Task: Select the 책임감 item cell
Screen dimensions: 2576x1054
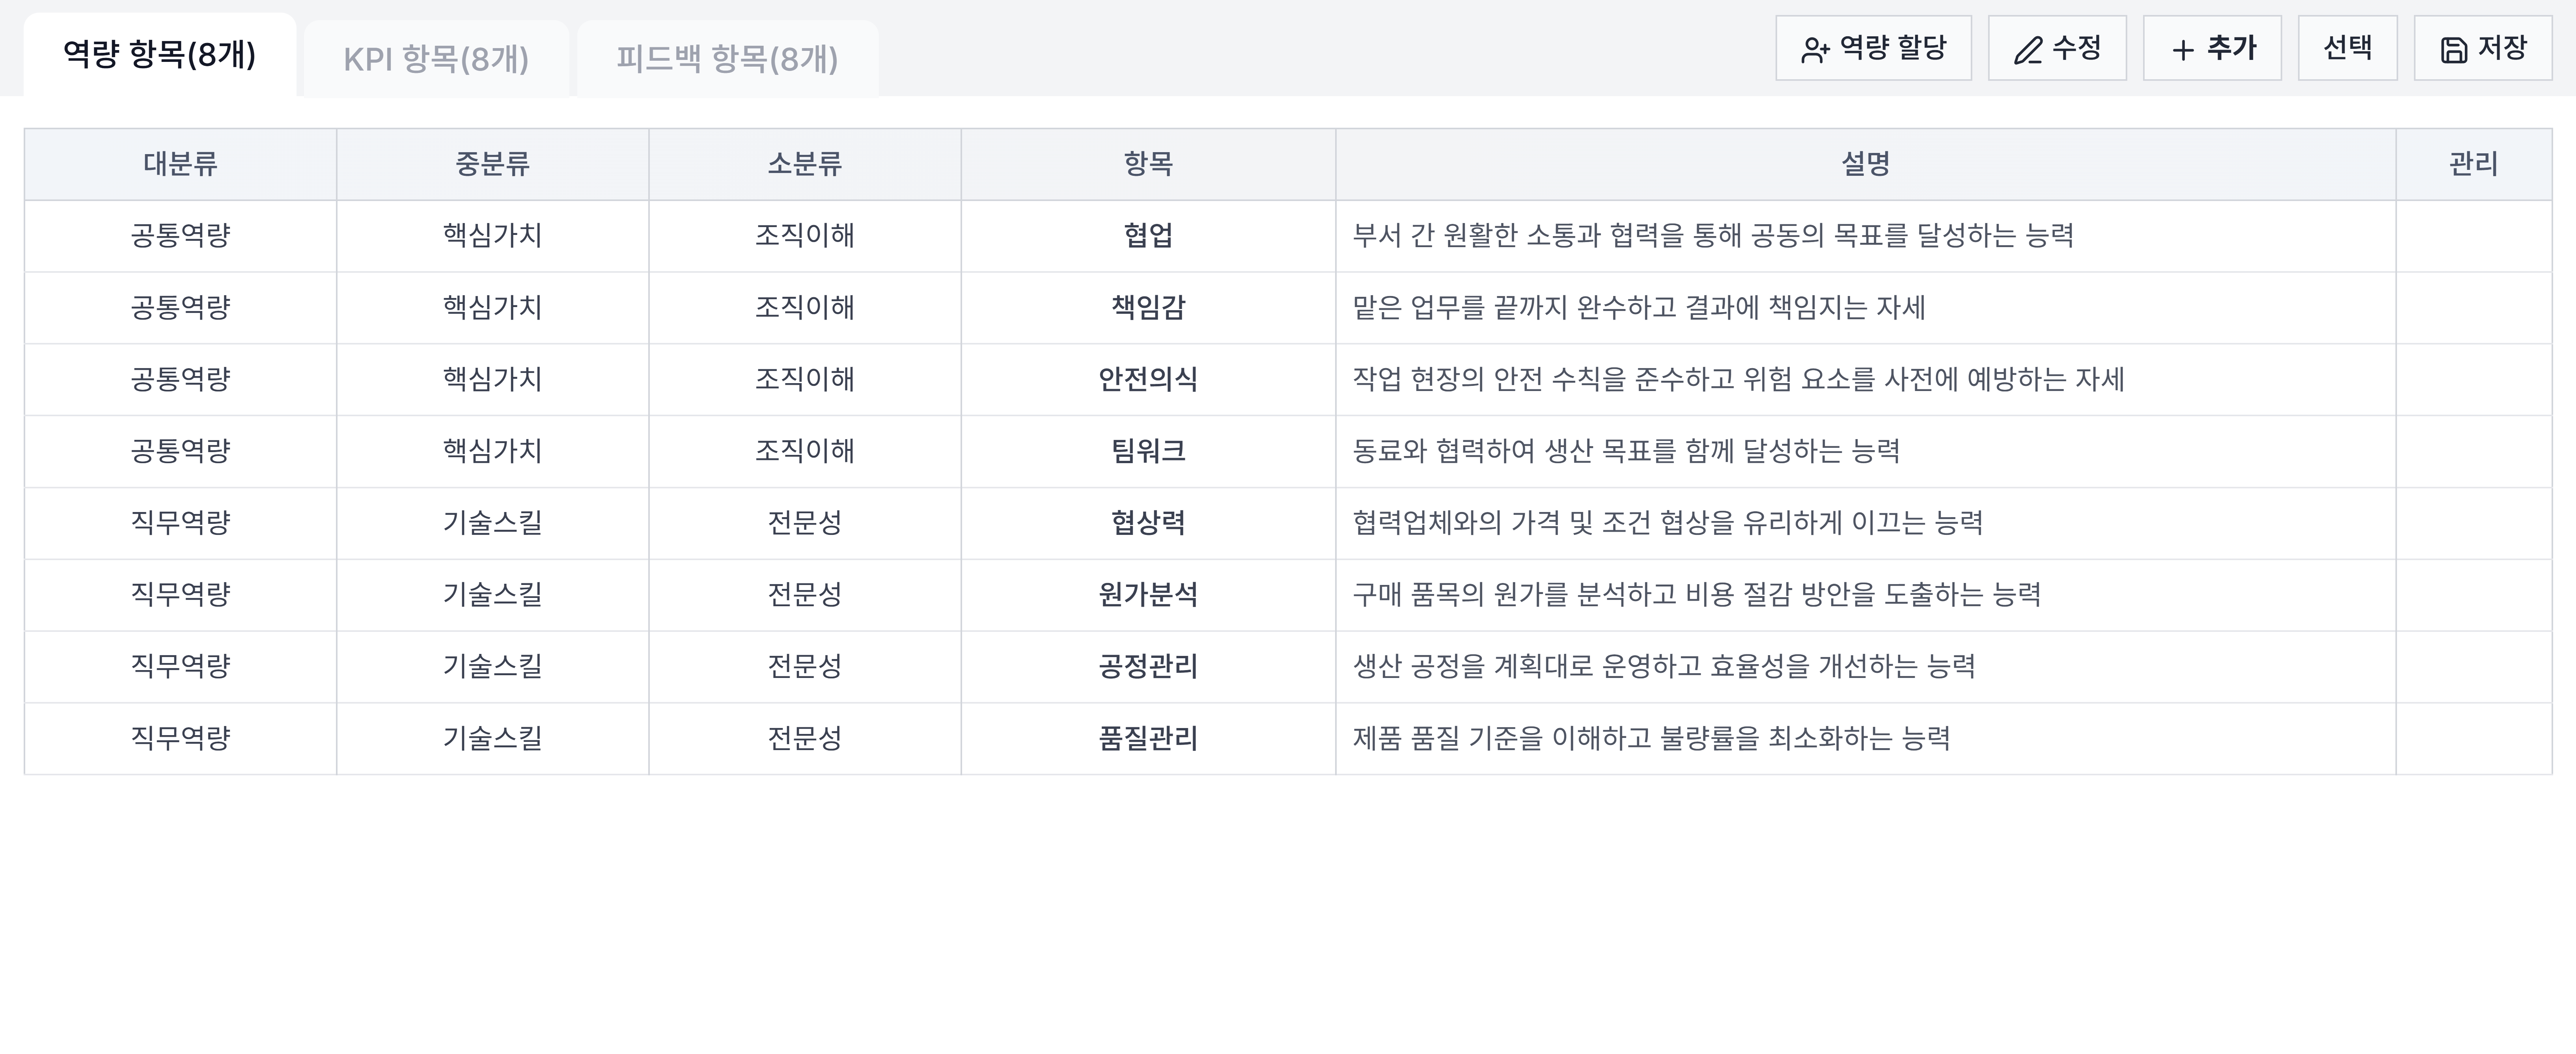Action: click(x=1148, y=308)
